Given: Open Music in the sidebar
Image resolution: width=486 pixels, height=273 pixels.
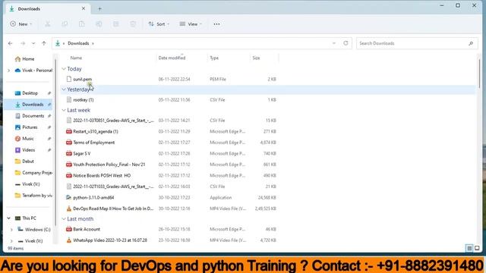Looking at the screenshot, I should tap(28, 139).
